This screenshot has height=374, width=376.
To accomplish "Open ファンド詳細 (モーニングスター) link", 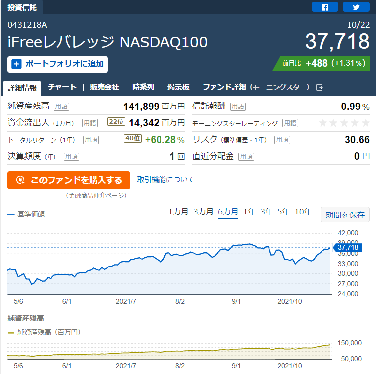I will pos(256,87).
